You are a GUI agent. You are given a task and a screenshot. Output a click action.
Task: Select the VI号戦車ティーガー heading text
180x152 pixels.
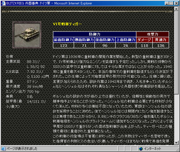[x=67, y=24]
